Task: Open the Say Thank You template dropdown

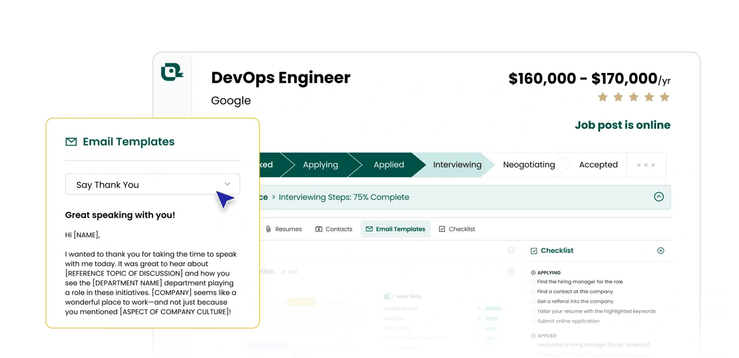Action: point(153,184)
